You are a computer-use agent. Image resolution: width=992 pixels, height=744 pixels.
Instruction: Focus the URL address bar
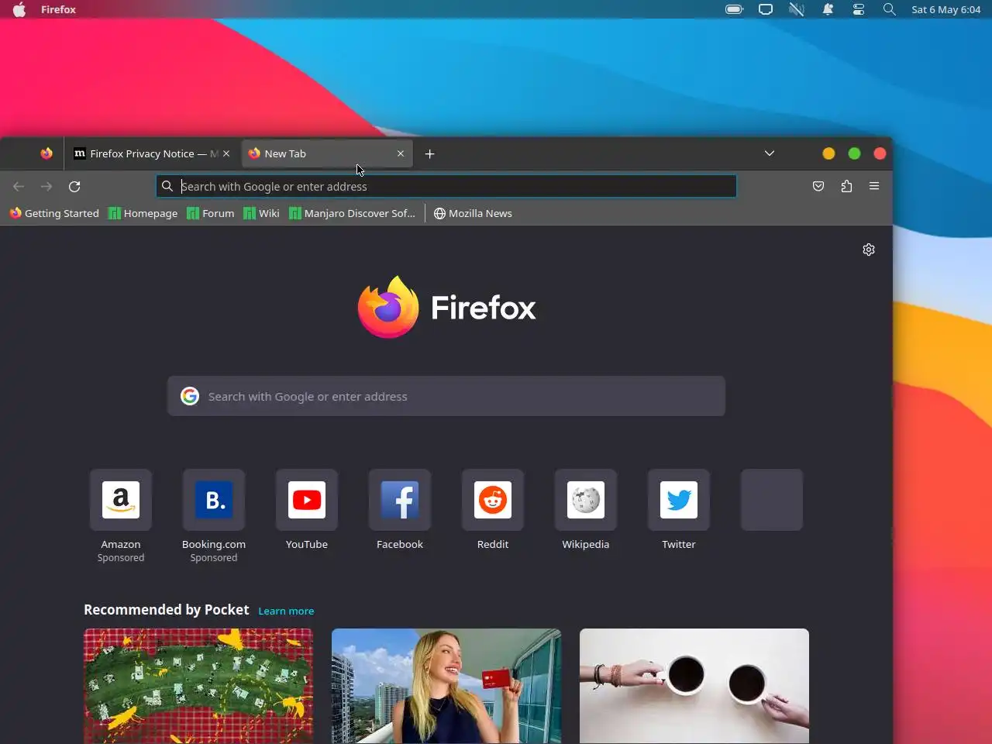446,186
